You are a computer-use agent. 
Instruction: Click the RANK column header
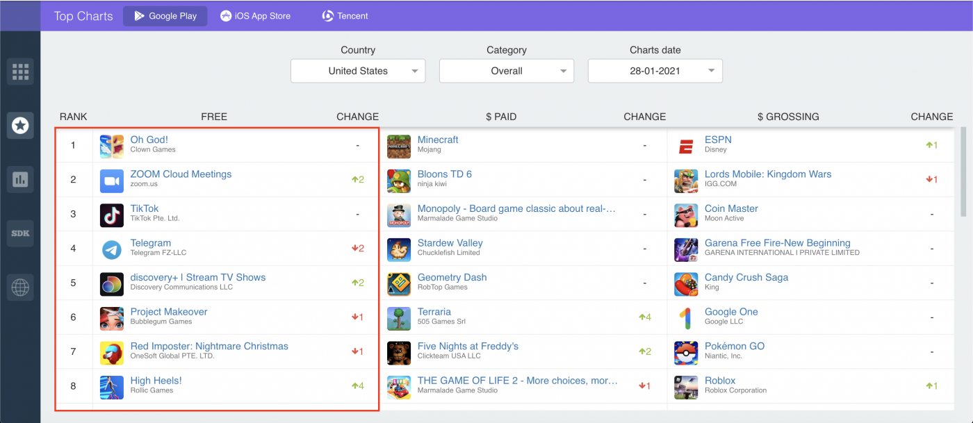pyautogui.click(x=74, y=117)
